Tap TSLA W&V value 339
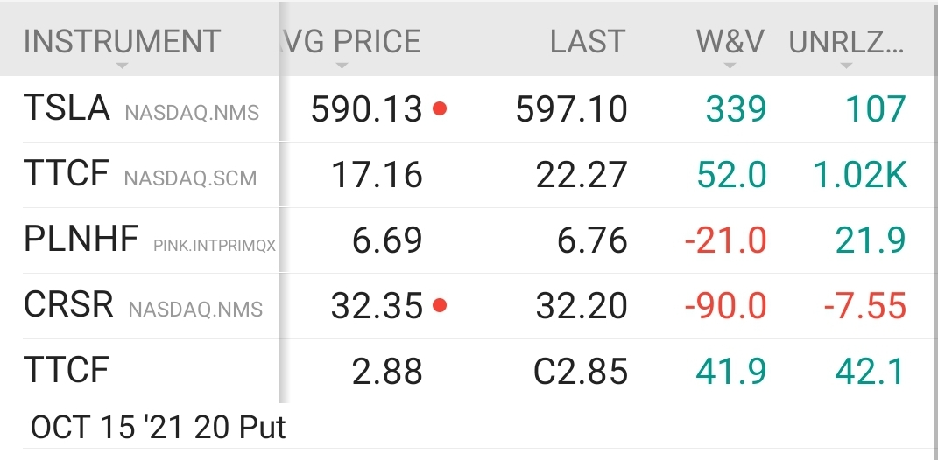This screenshot has height=460, width=938. point(736,109)
